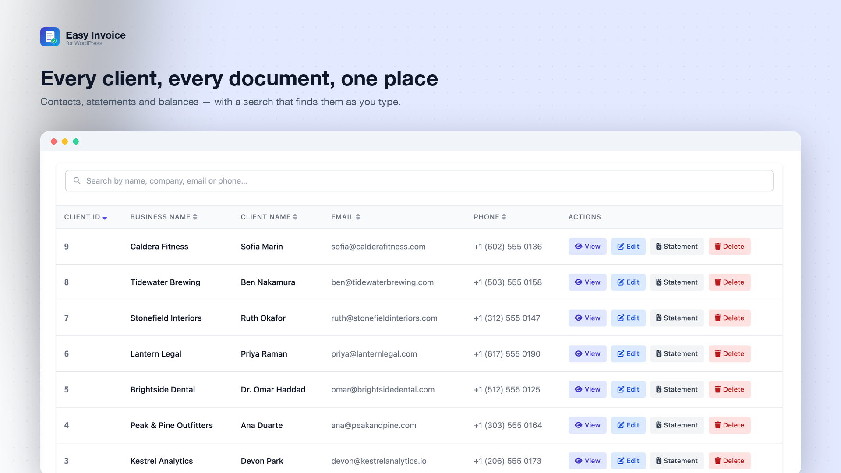View client Caldera Fitness
The image size is (841, 473).
point(587,247)
